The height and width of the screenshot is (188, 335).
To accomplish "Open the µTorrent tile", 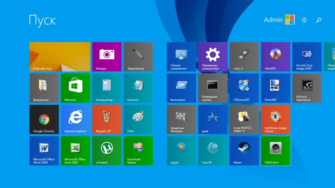I will point(107,151).
